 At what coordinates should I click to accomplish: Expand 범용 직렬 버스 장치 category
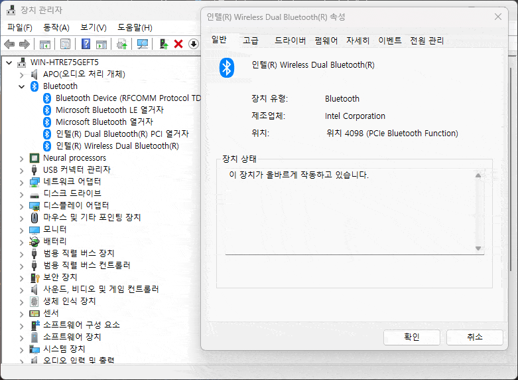tap(22, 254)
